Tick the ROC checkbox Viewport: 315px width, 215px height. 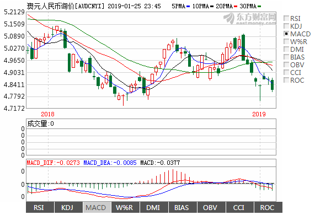point(286,80)
